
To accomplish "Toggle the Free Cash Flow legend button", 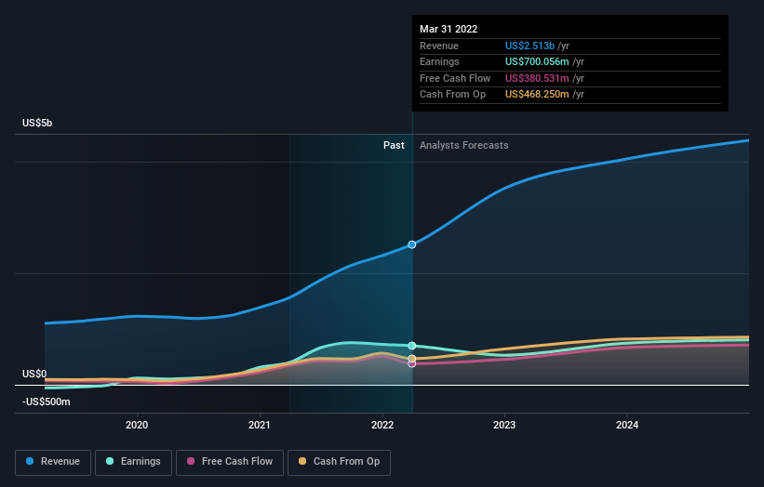I will [x=230, y=462].
